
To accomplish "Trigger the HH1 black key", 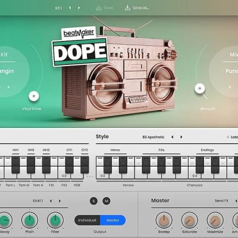I will (15, 165).
